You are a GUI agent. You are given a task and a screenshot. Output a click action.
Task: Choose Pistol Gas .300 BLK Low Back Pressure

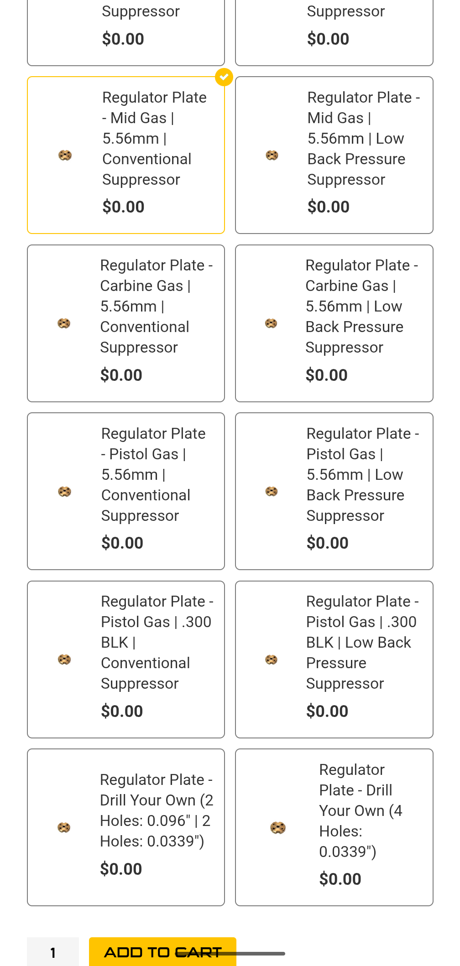tap(334, 660)
